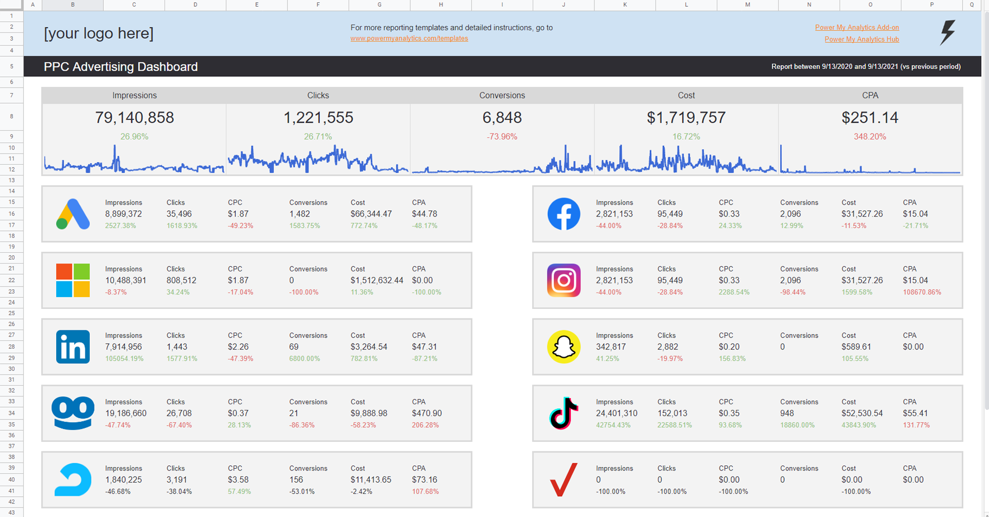Select total clicks value 1,221,555
989x517 pixels.
click(318, 118)
